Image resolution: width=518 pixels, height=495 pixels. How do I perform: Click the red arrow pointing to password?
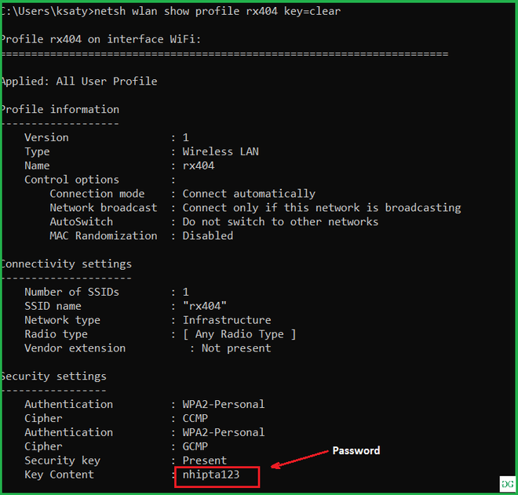coord(300,459)
